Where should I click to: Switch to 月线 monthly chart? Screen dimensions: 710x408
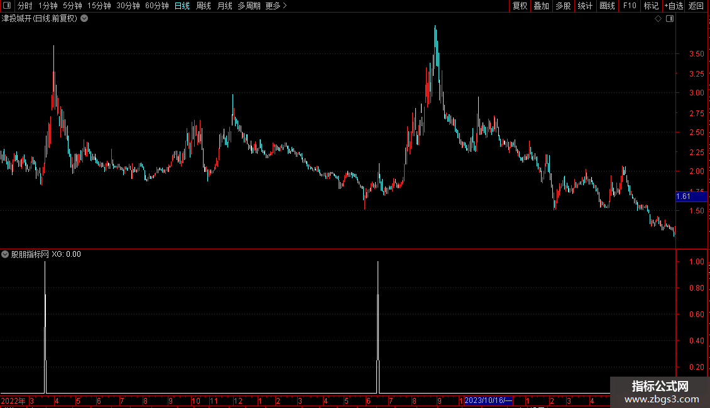tap(224, 6)
